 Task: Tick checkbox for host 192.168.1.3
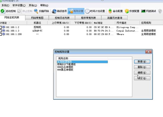tap(1, 31)
